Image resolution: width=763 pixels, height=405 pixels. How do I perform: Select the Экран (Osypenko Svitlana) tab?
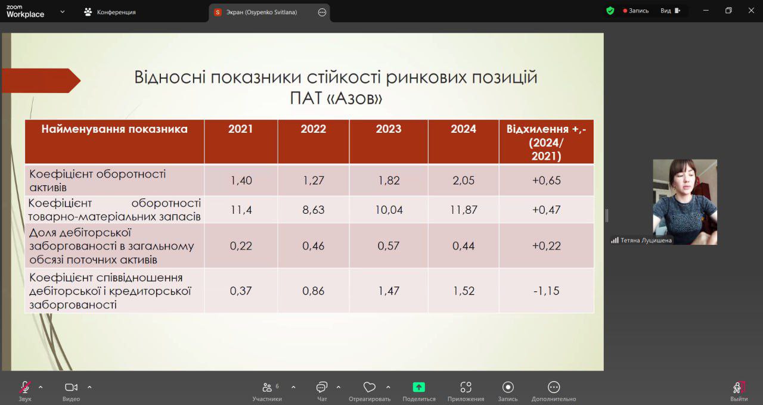[261, 12]
